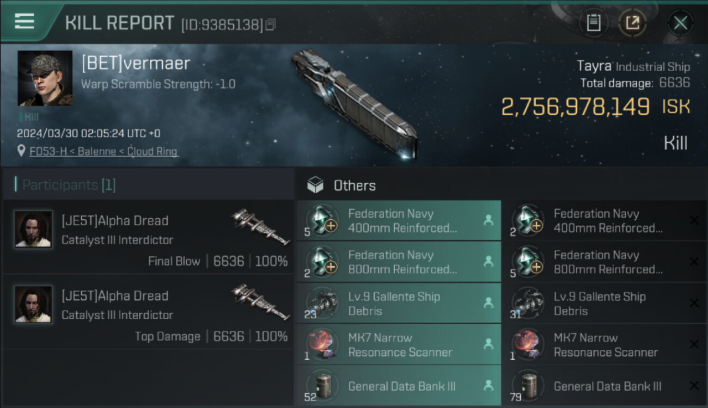Viewport: 708px width, 408px height.
Task: Click Top Damage Catalyst III ship icon
Action: pos(260,301)
